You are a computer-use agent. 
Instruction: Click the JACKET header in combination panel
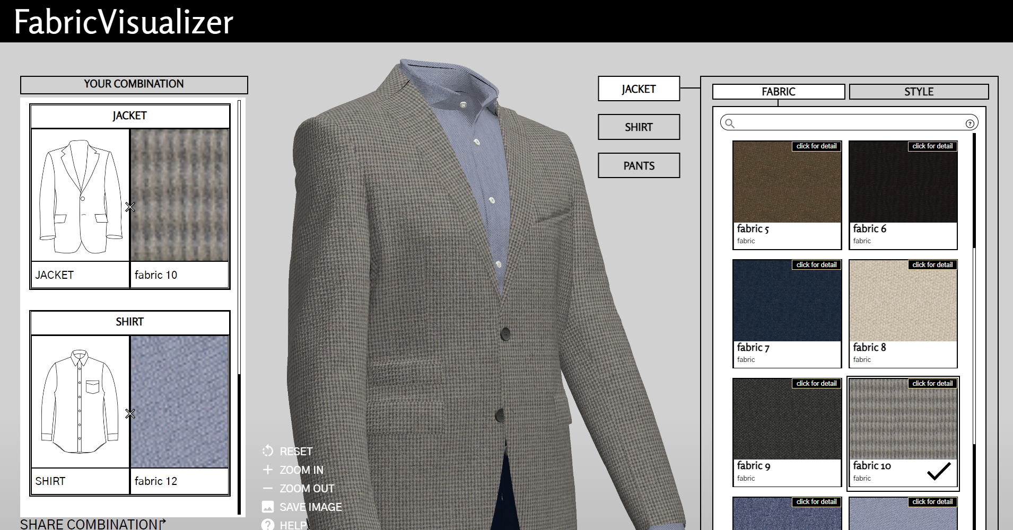[130, 116]
